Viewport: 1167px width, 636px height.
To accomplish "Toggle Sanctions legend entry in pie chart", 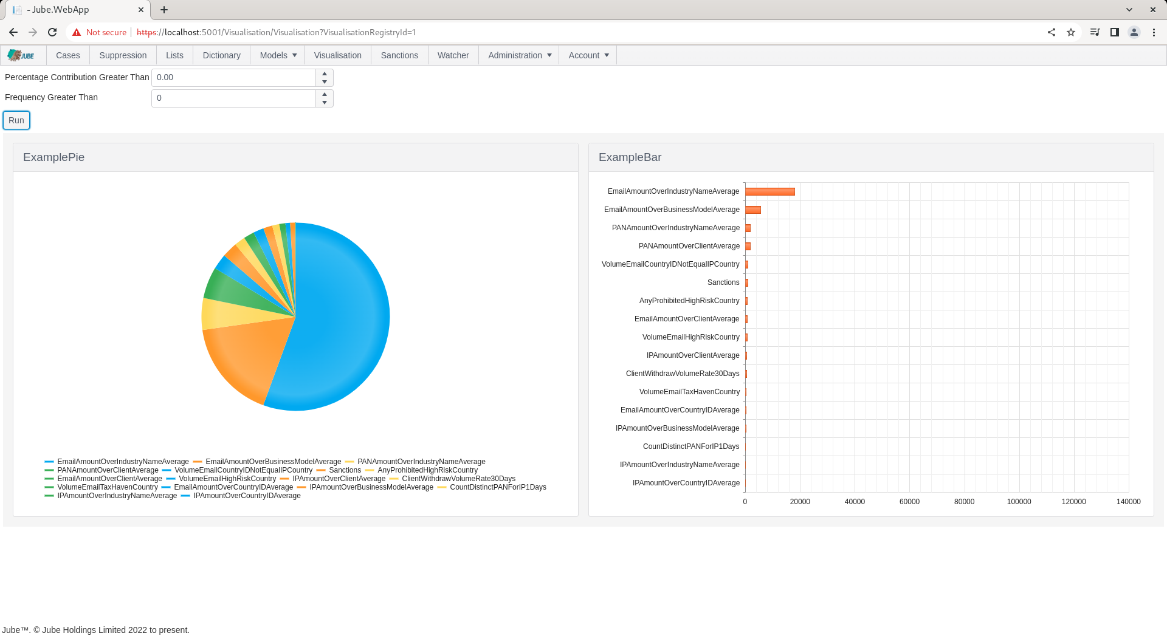I will pos(339,470).
